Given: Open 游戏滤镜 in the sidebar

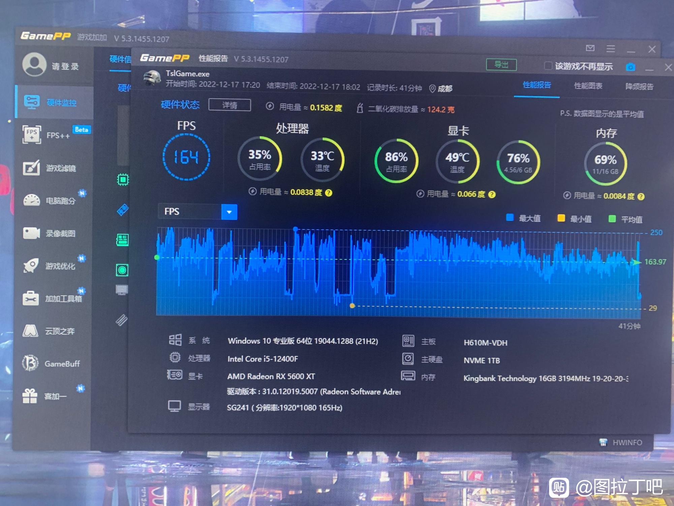Looking at the screenshot, I should pyautogui.click(x=55, y=168).
